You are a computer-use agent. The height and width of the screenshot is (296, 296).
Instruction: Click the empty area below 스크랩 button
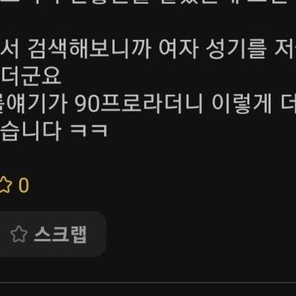(53, 269)
